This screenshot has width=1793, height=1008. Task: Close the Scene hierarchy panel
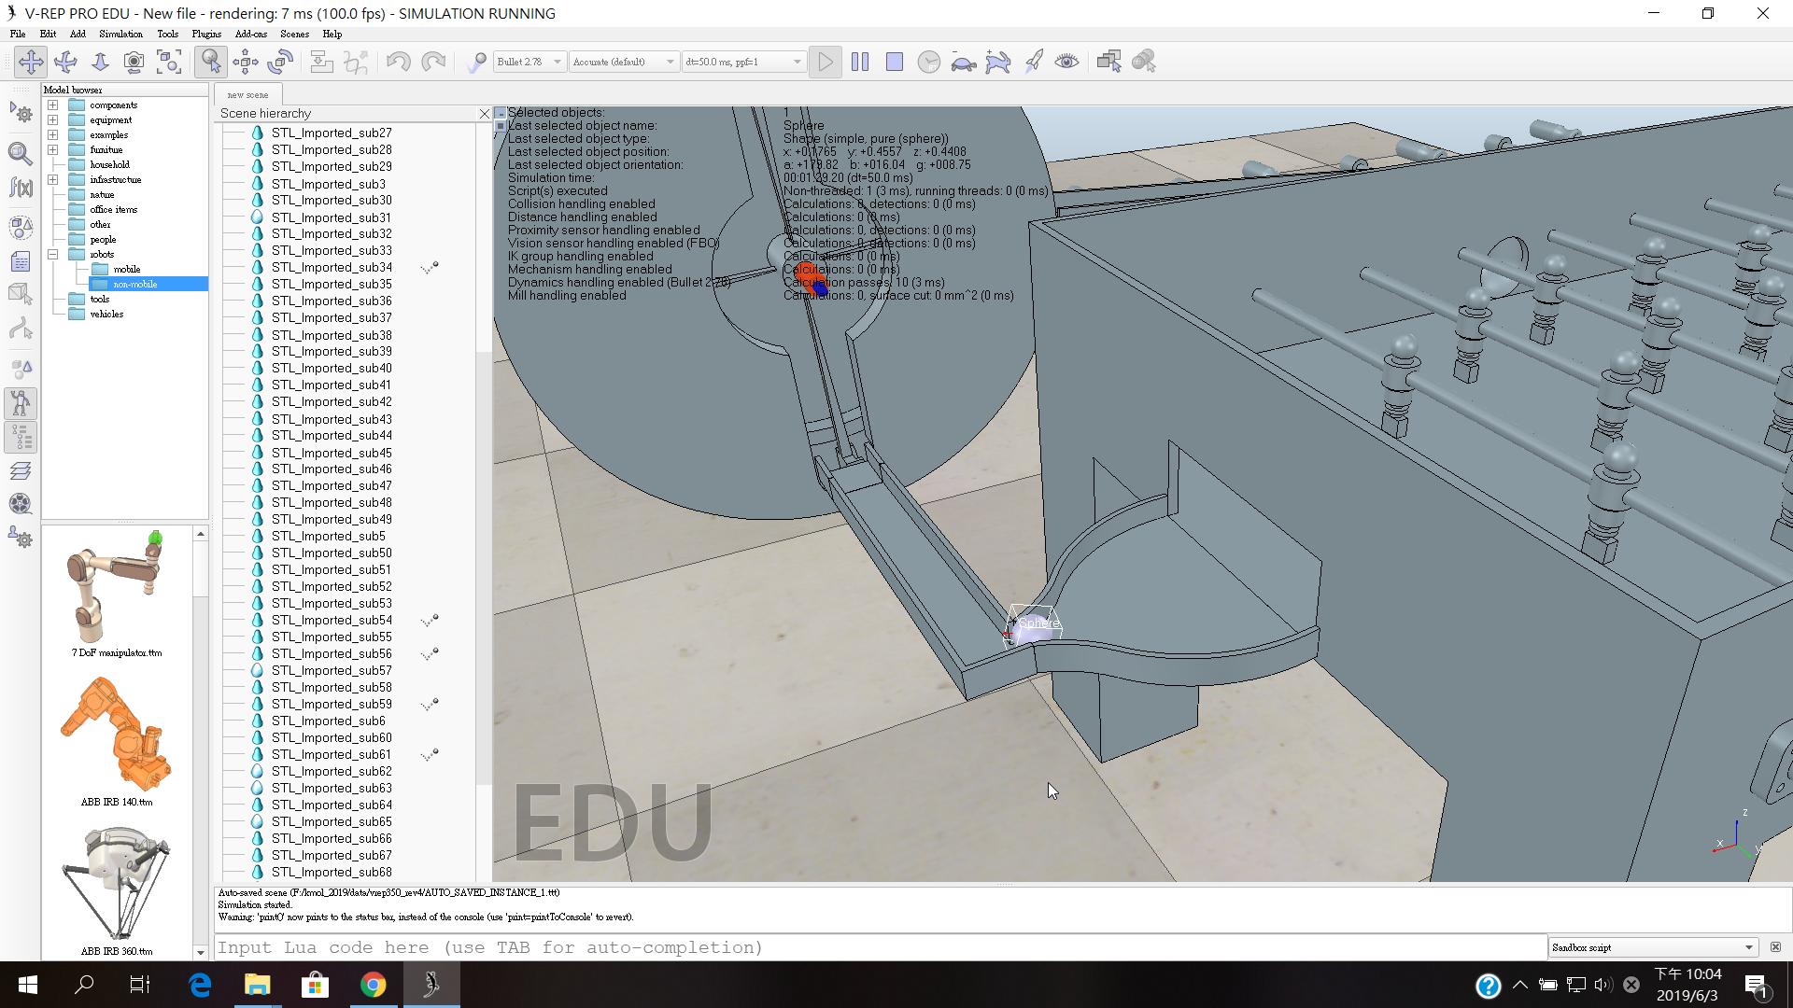484,113
